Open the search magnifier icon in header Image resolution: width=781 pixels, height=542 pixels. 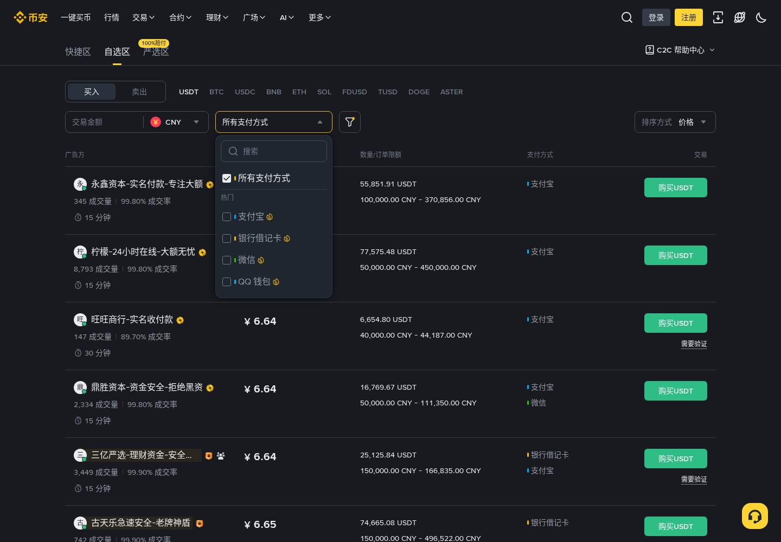click(627, 17)
